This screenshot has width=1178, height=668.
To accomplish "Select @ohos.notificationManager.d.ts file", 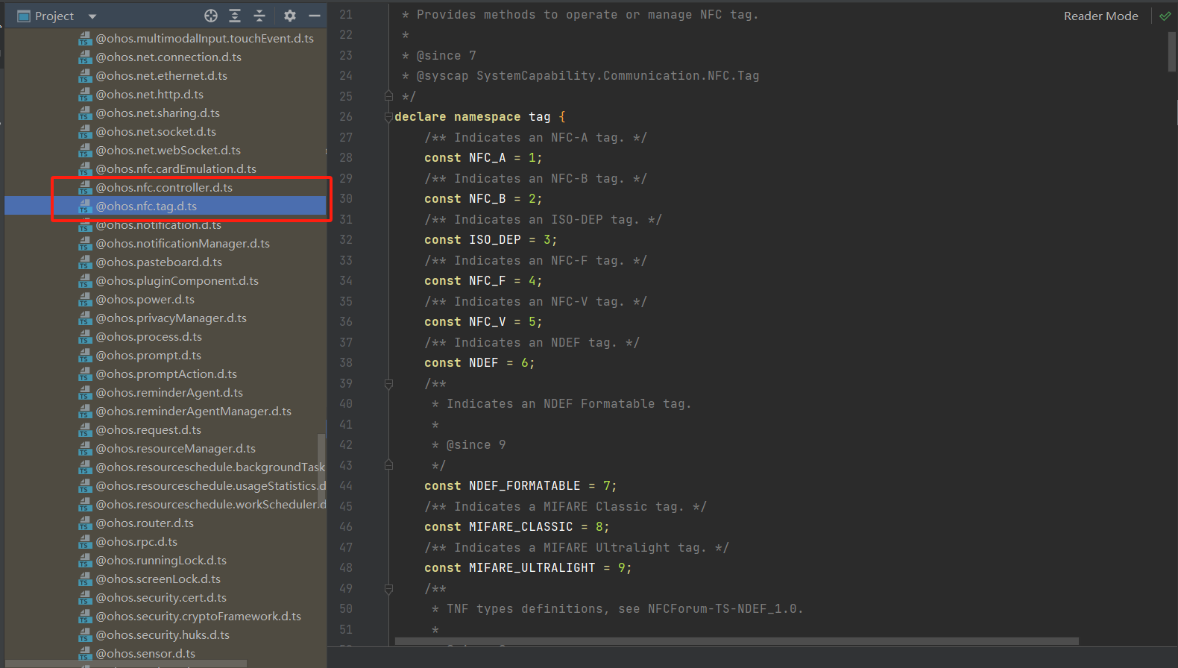I will [183, 243].
